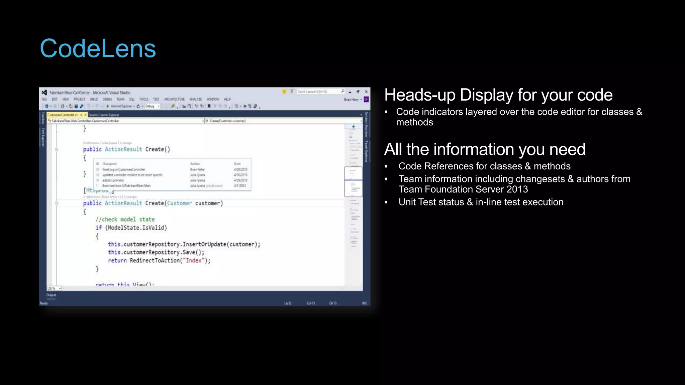Click the Navigate Backward toolbar icon
The width and height of the screenshot is (685, 385).
(x=47, y=106)
